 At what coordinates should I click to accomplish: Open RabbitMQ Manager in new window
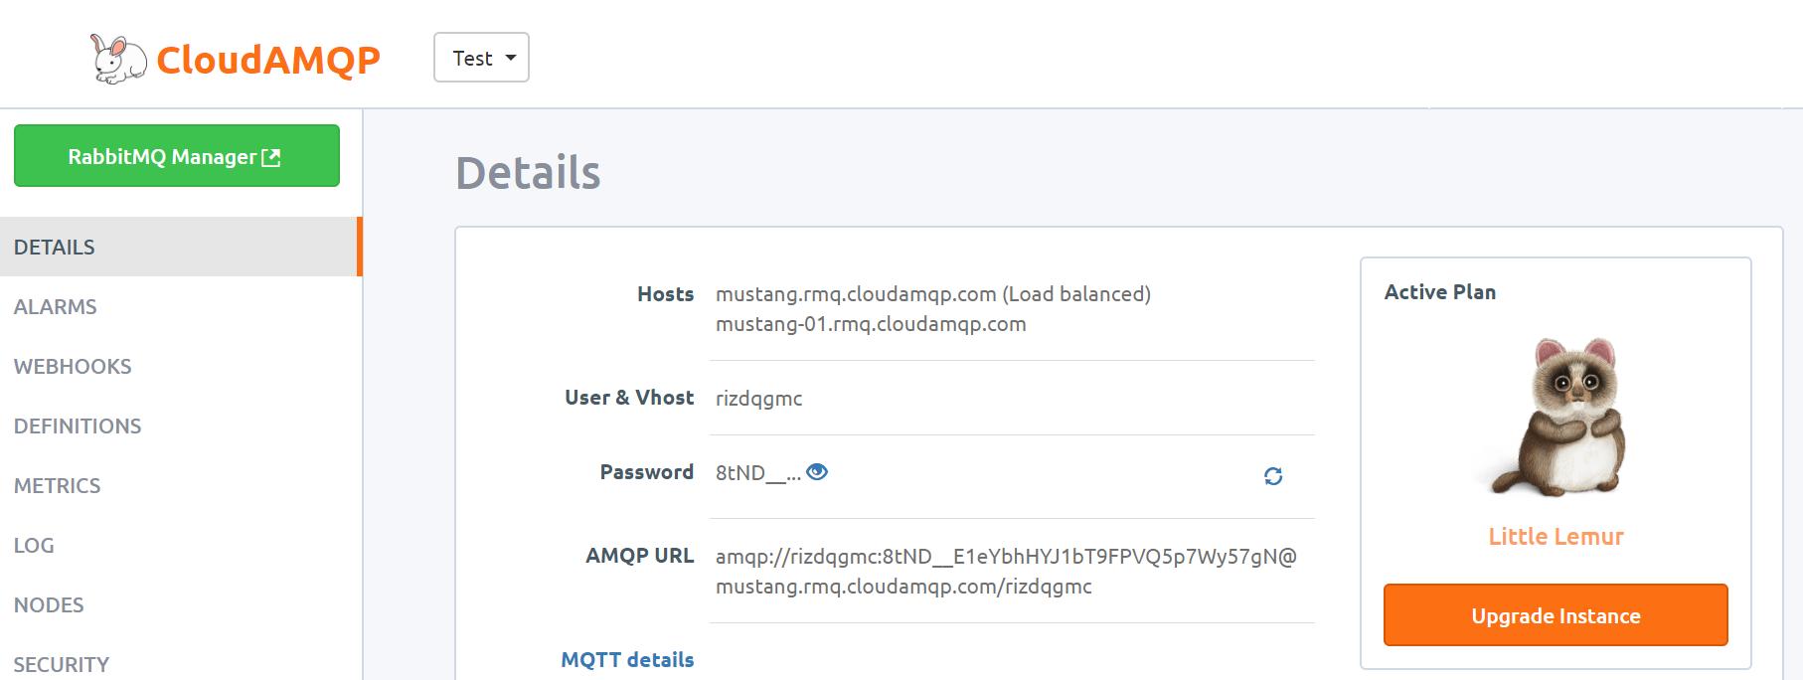point(177,156)
